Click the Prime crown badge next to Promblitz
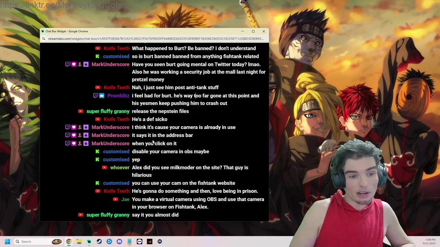 click(102, 96)
